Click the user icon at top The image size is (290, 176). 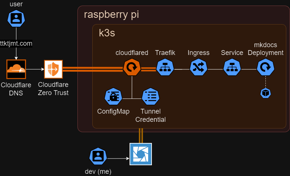click(16, 19)
